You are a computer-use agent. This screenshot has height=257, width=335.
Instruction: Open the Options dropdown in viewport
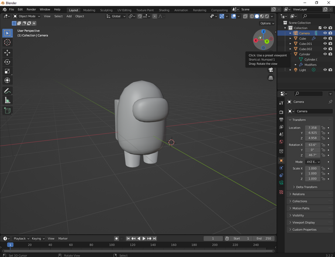click(267, 23)
